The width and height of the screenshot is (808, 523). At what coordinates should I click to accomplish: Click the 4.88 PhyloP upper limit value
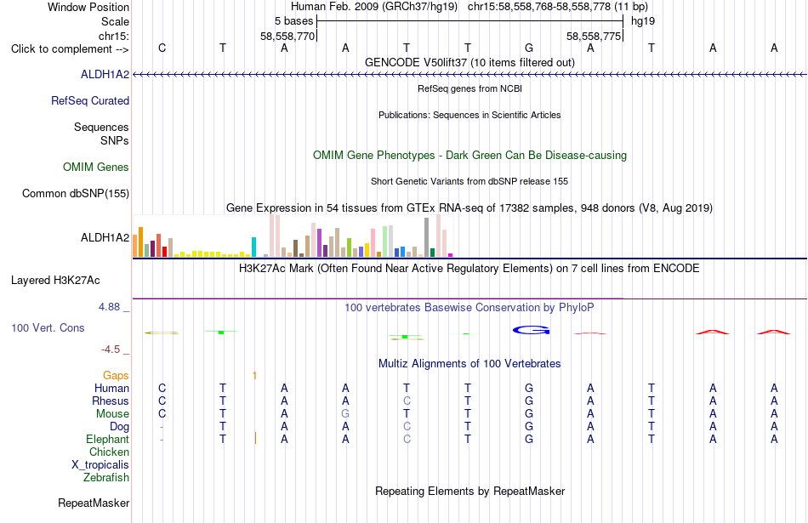[109, 307]
